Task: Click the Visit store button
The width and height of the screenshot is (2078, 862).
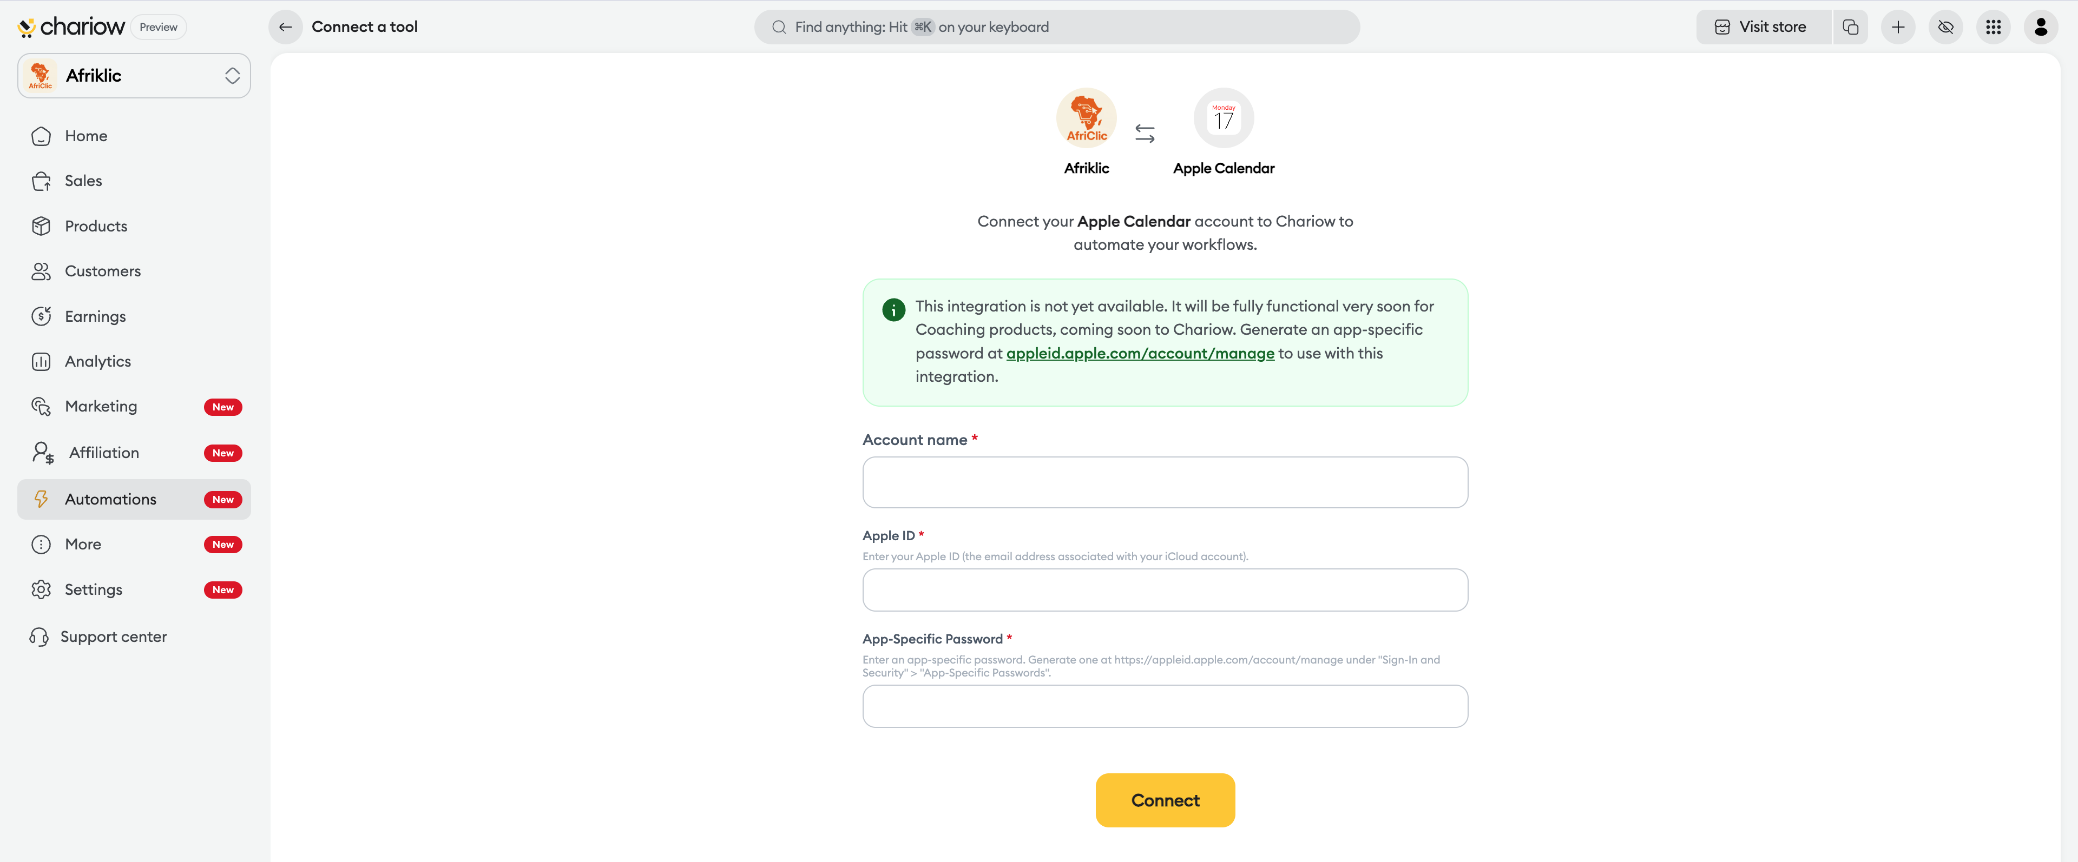Action: tap(1763, 26)
